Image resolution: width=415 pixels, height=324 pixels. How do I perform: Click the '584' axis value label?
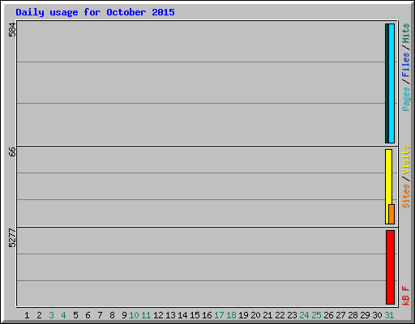(12, 29)
